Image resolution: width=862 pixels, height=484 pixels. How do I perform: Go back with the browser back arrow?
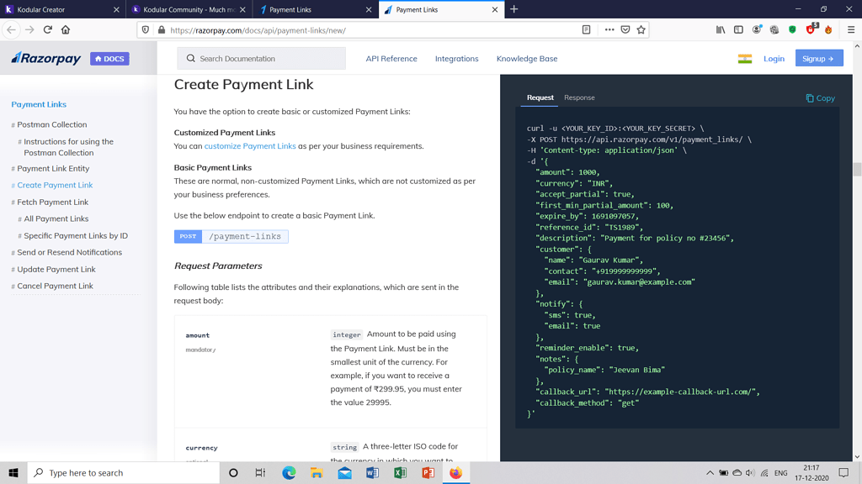coord(12,30)
